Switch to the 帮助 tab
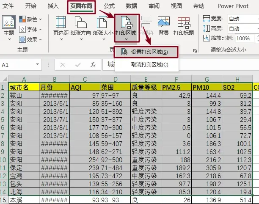259x204 pixels. pos(199,6)
